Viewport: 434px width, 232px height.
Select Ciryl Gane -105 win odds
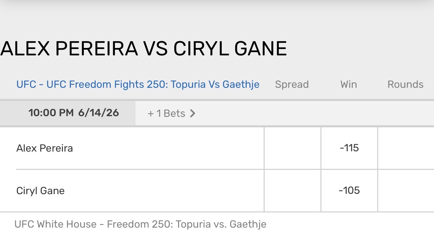(x=349, y=190)
